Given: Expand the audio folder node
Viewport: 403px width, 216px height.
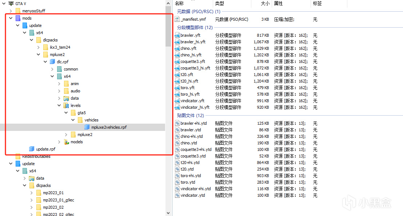Looking at the screenshot, I should [59, 91].
